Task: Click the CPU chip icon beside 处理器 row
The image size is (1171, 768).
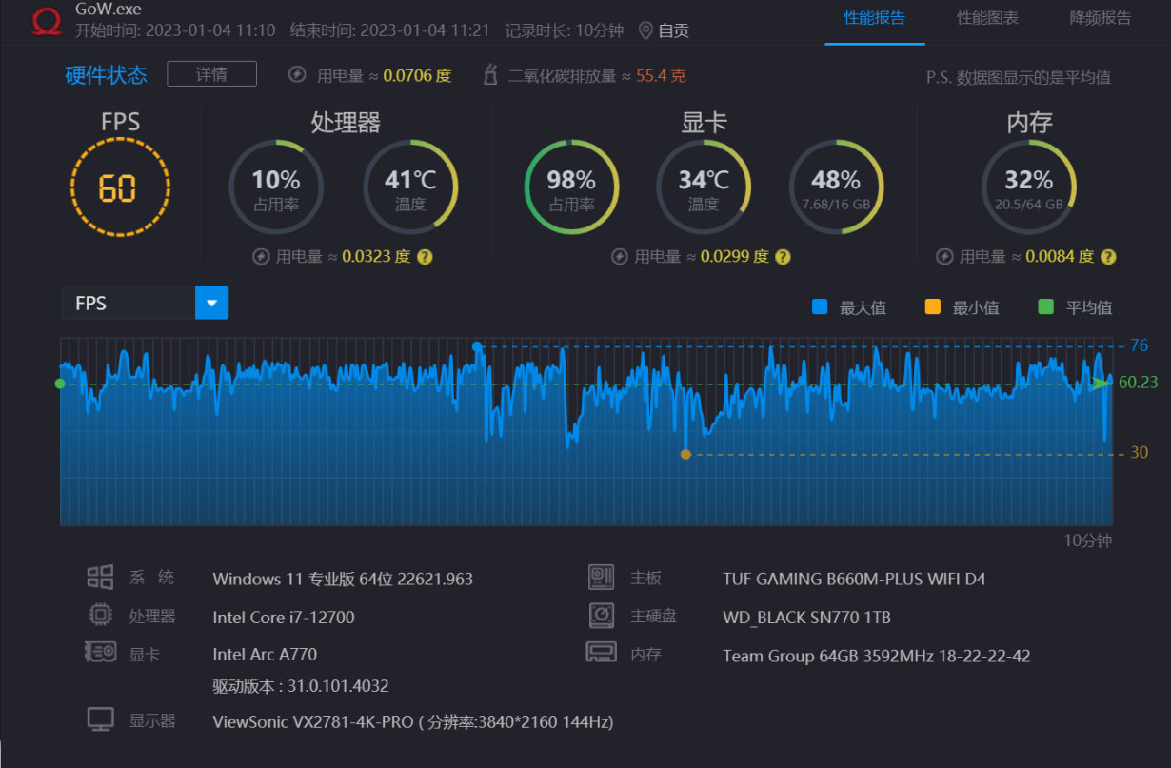Action: click(x=100, y=615)
